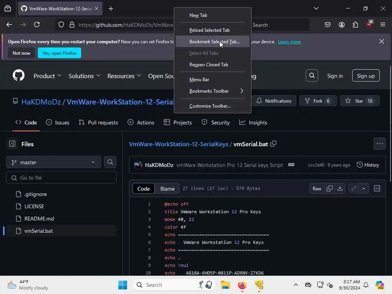The image size is (392, 294).
Task: Reload the page with the refresh icon
Action: coord(37,25)
